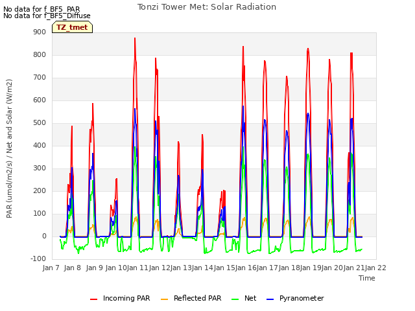
Task: Click the Y-axis title PAR / Net and Solar
Action: 9,148
